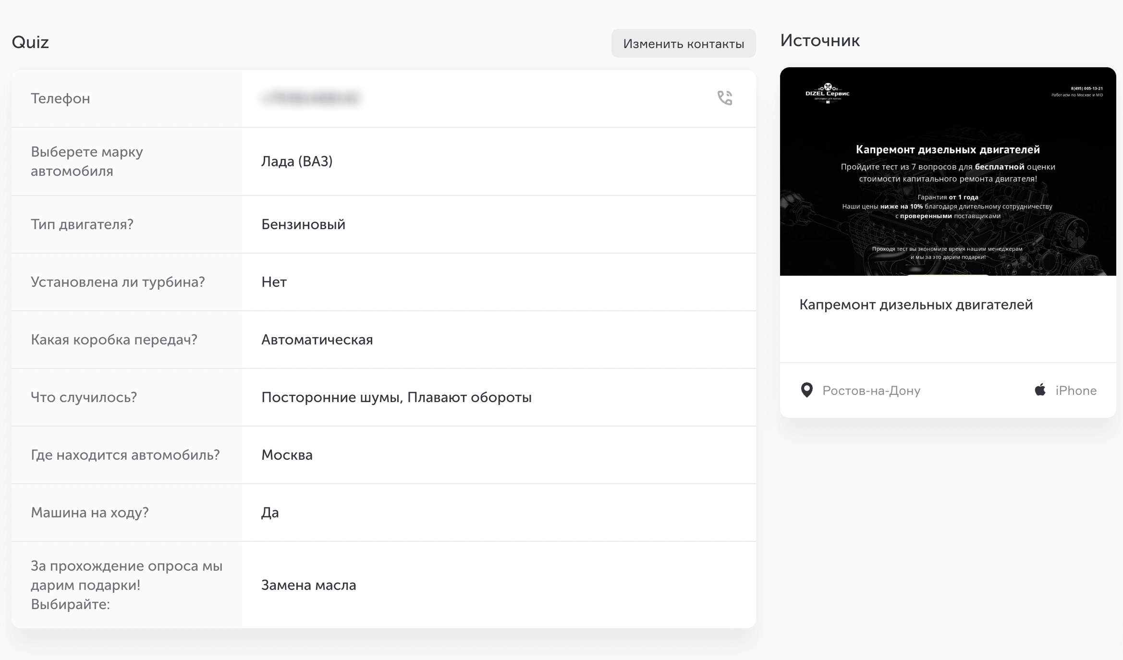Click the Выберете марку автомобиля label
Viewport: 1123px width, 660px height.
pos(87,161)
